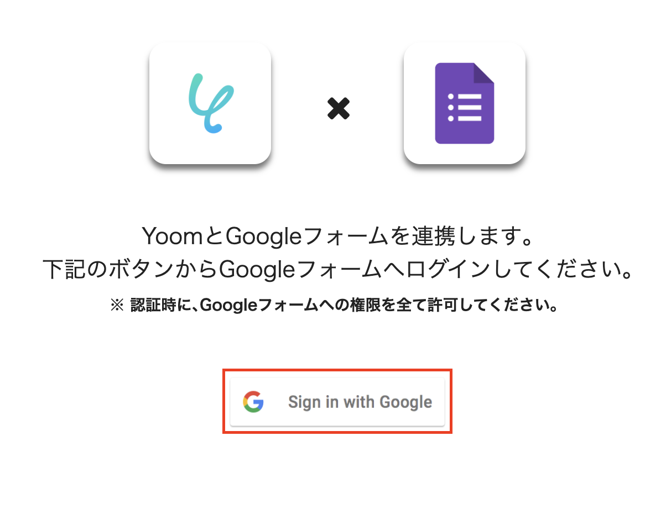The image size is (666, 525).
Task: Click the word 'Google' in the sign-in button
Action: 405,402
